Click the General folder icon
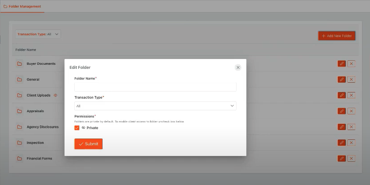Viewport: 370px width, 185px height. coord(20,80)
